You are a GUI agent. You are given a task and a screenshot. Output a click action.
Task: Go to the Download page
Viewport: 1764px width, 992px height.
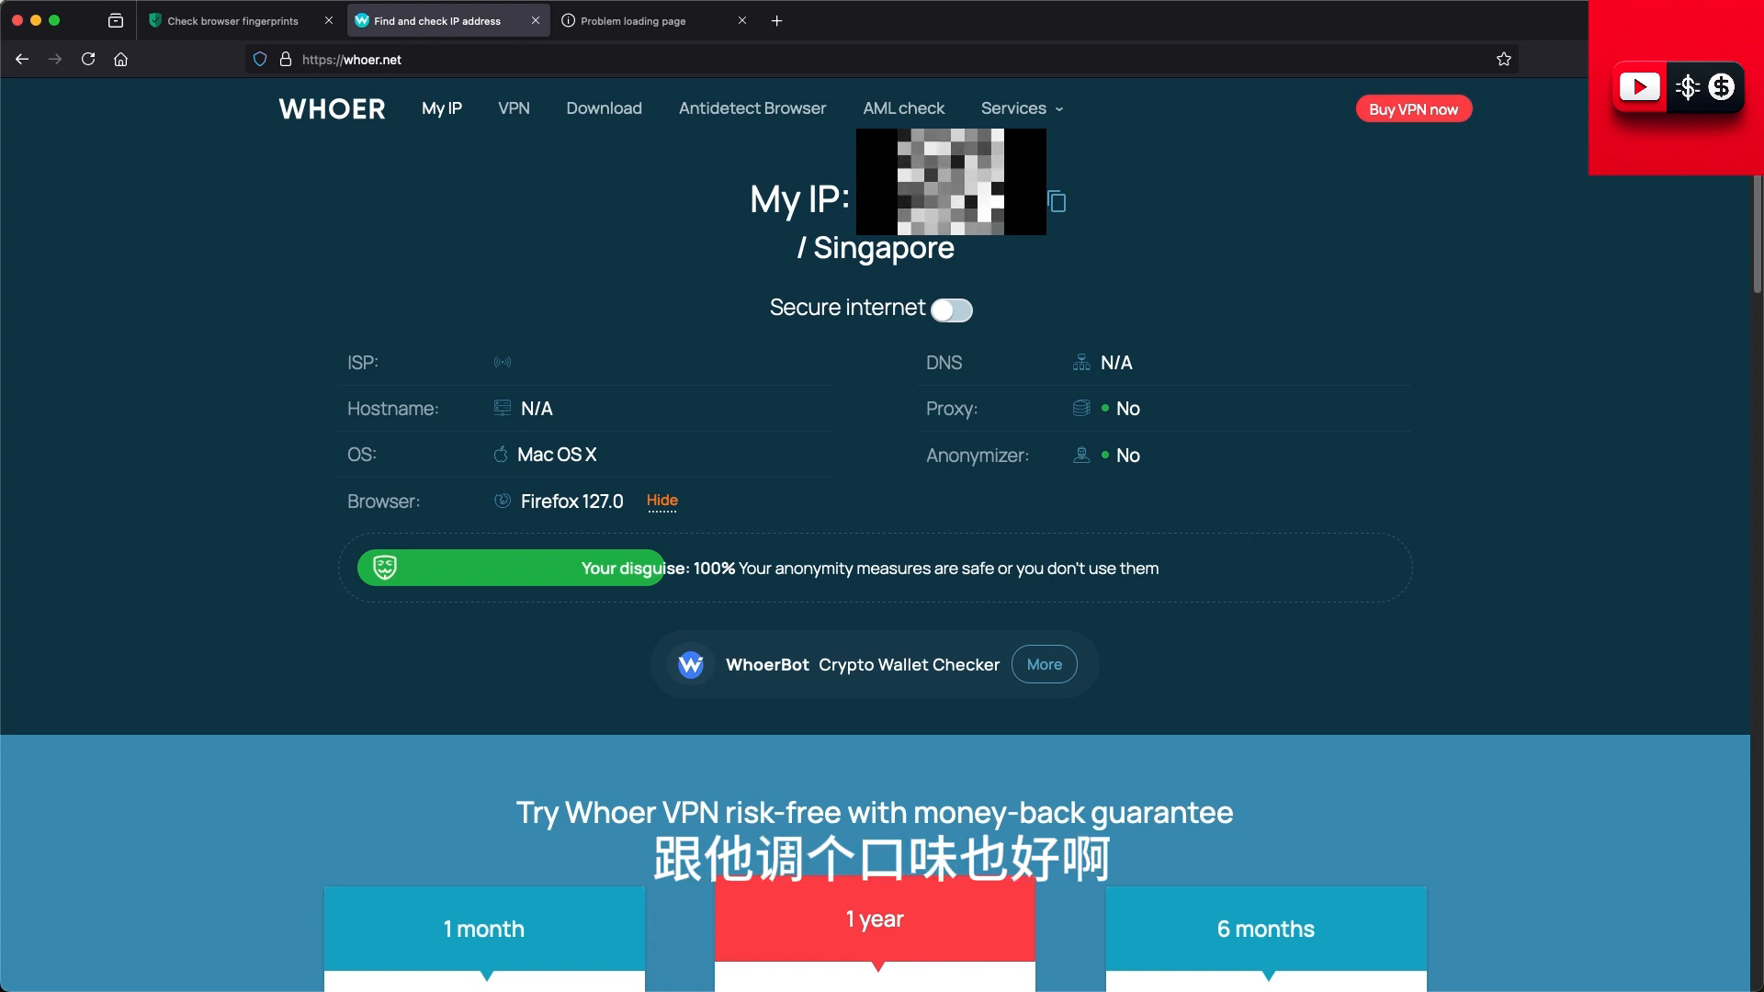pos(604,108)
